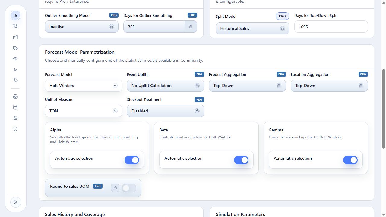Click 'Tunes the seasonal update for Holt-Winters.' text
386x217 pixels.
(x=305, y=137)
